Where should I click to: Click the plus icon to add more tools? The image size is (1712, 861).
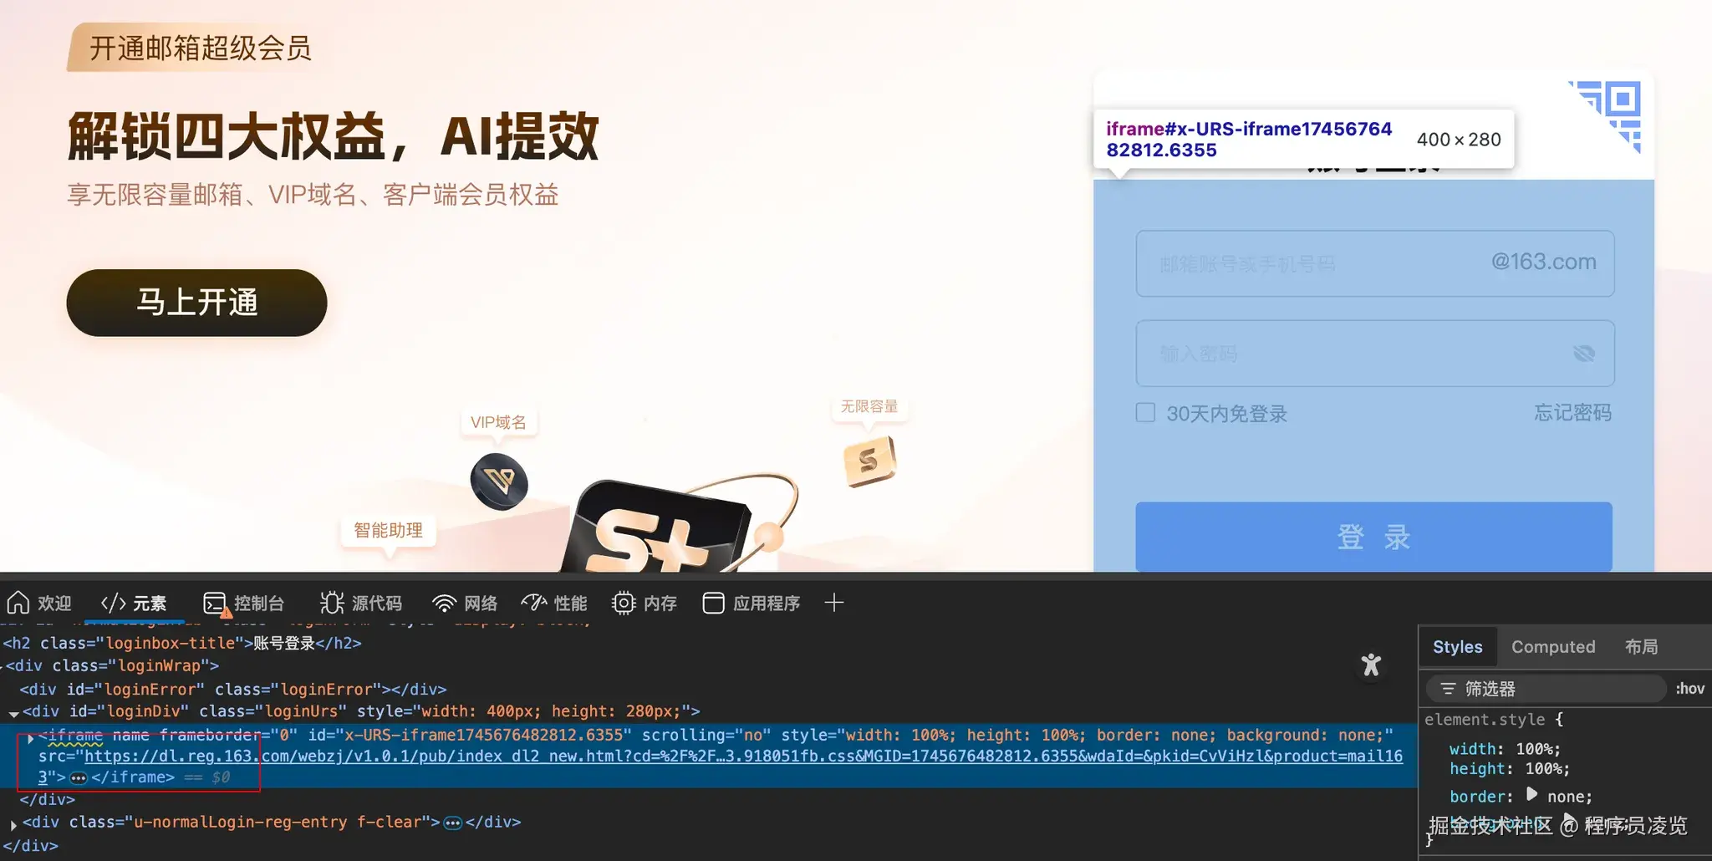coord(834,603)
